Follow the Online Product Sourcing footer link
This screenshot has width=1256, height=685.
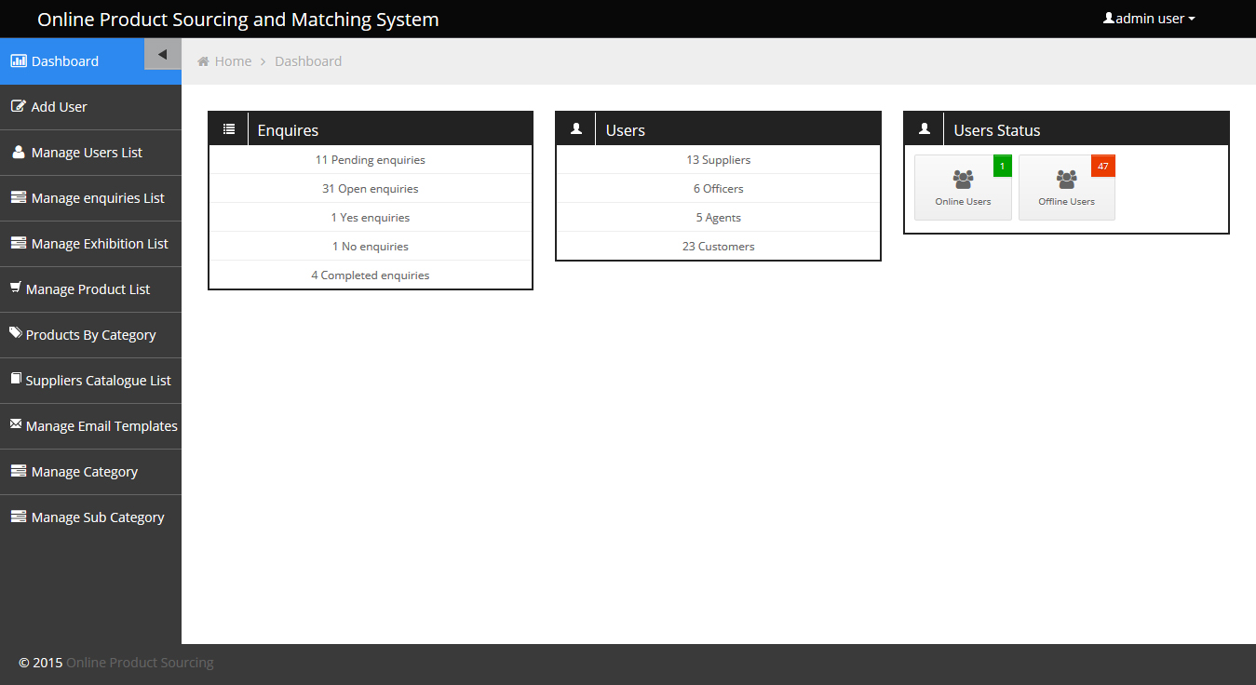tap(140, 663)
